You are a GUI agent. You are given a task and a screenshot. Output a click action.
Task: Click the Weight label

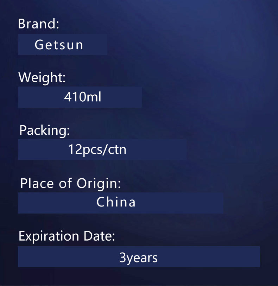click(42, 78)
